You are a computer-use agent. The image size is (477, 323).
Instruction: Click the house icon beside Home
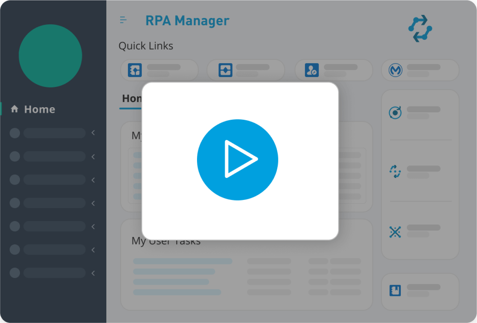click(15, 109)
